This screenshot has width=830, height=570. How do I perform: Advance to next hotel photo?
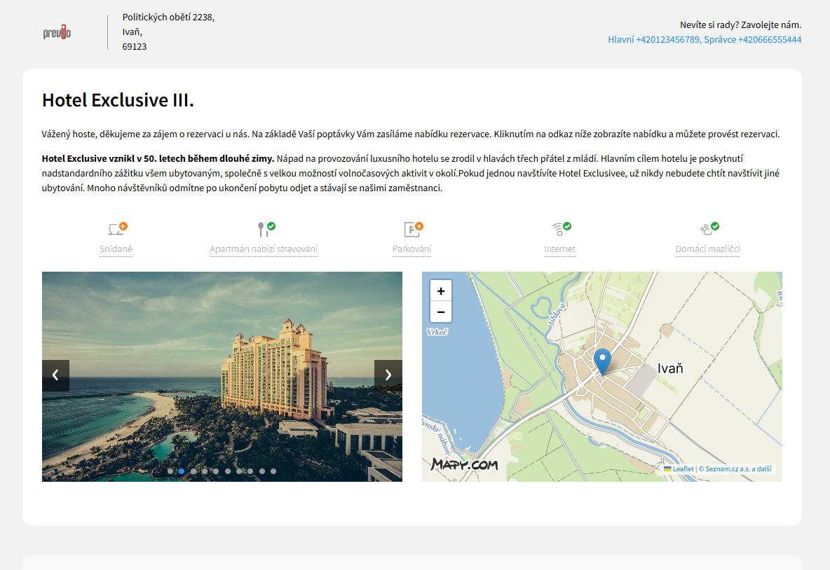click(388, 375)
